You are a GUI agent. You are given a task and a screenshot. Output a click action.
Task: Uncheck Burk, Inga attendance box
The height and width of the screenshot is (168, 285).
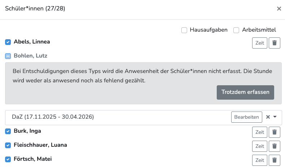click(8, 131)
